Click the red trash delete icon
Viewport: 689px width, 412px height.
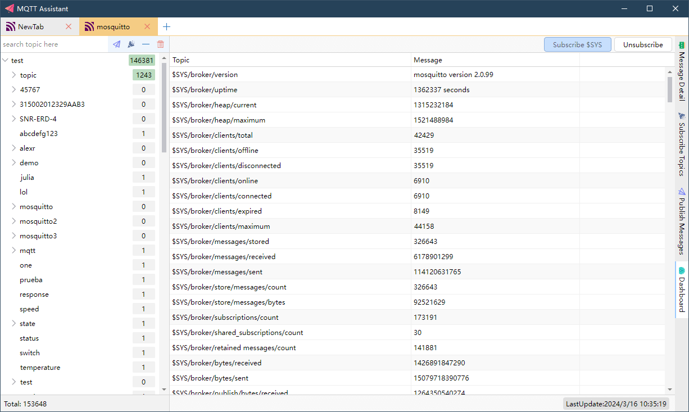[161, 44]
